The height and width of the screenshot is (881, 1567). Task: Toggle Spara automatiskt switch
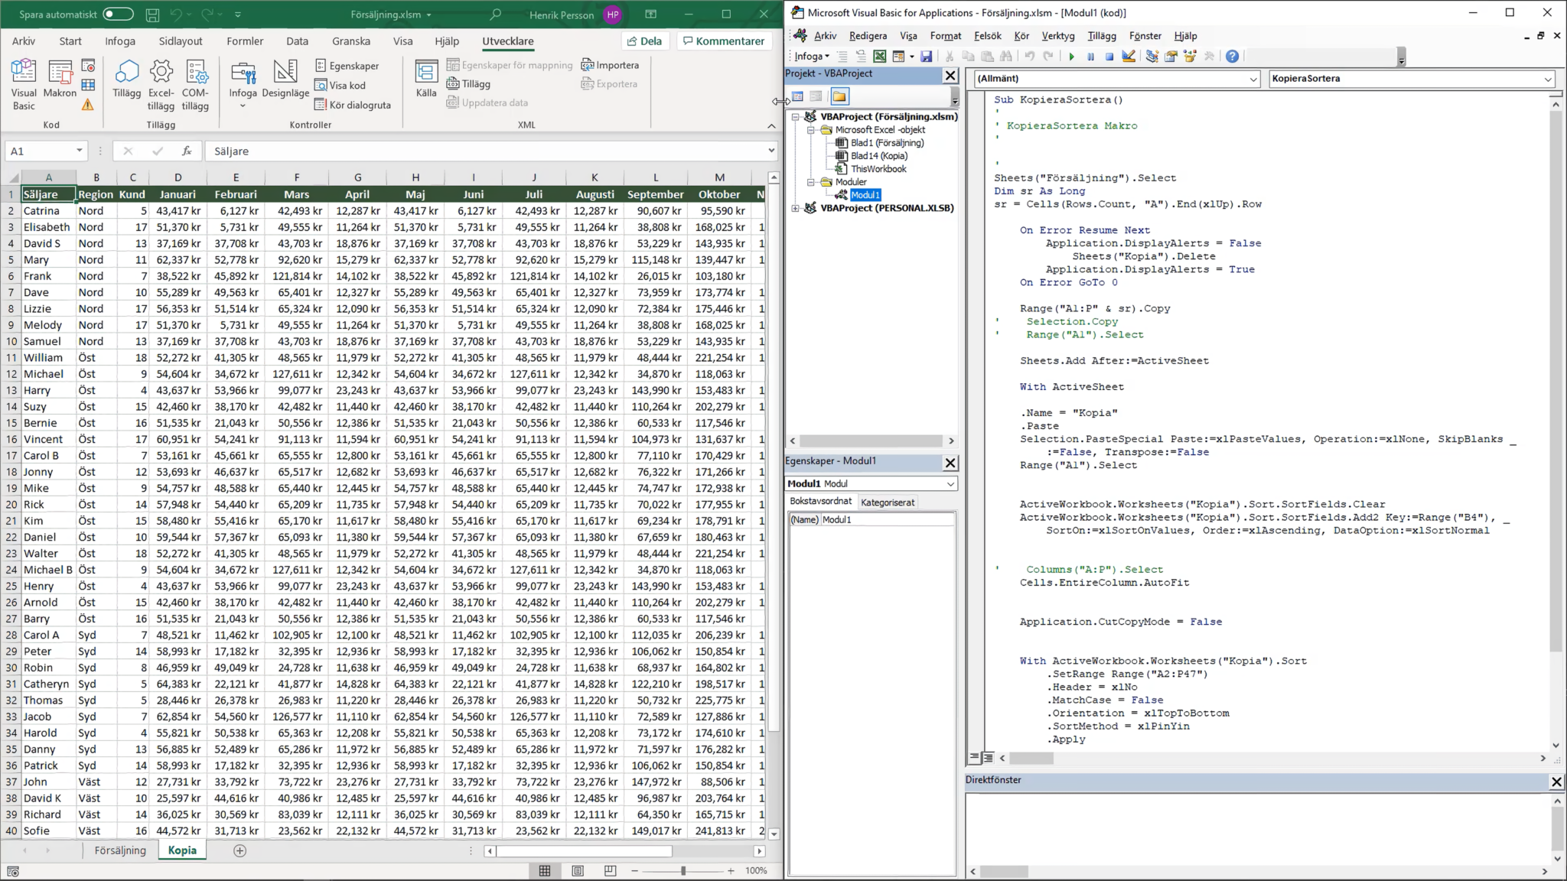118,14
